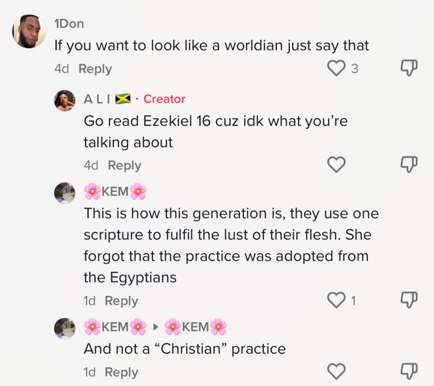The height and width of the screenshot is (386, 434).
Task: Open KEM's avatar on the last reply
Action: pos(65,328)
